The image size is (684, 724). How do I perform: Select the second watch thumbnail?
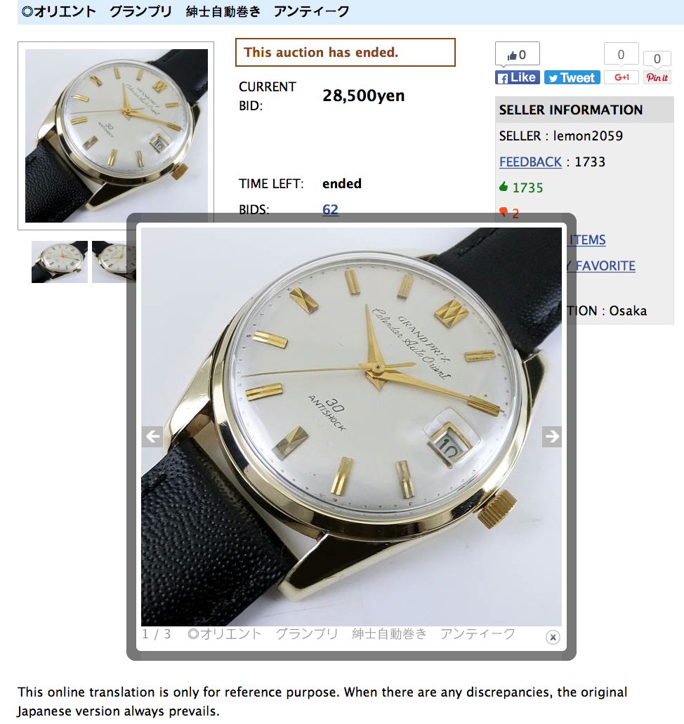coord(114,262)
